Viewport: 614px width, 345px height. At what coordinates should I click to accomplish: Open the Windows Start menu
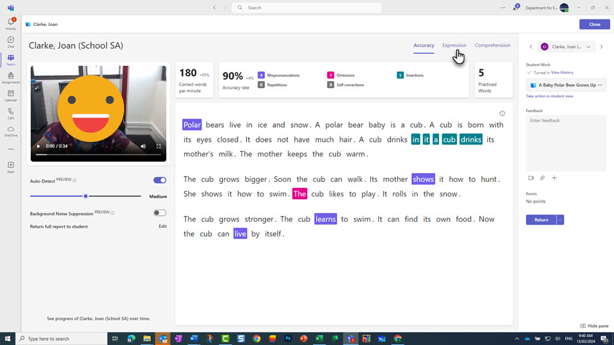coord(7,338)
